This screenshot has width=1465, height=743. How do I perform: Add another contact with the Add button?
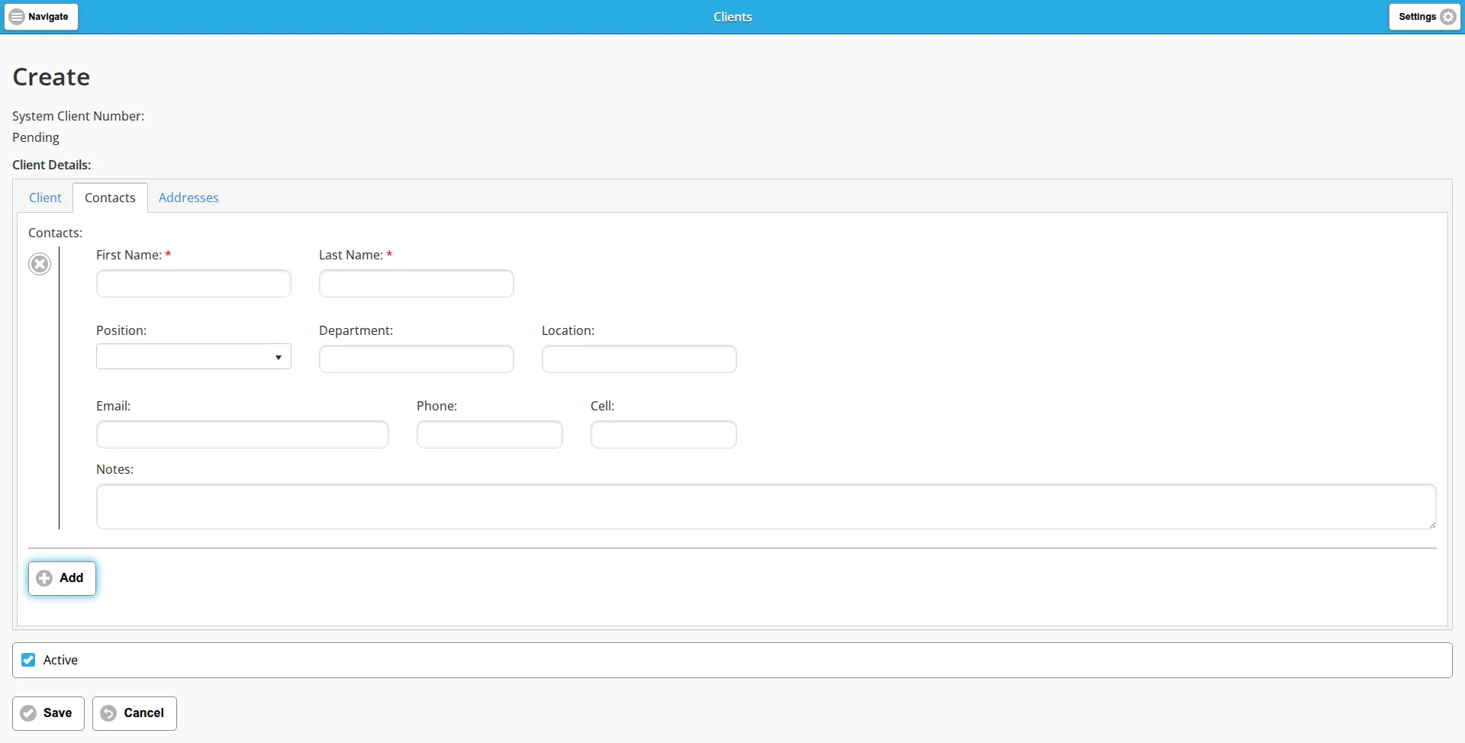click(x=62, y=578)
